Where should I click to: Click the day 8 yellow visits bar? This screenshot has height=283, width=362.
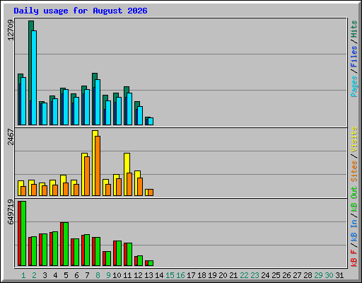[94, 163]
